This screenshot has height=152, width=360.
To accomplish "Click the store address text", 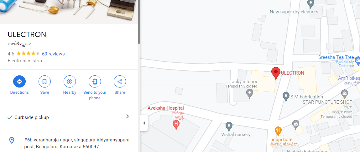I will (x=77, y=143).
